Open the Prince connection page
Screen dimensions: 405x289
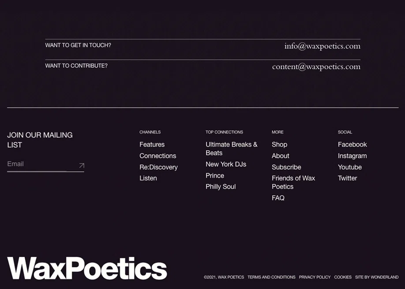[x=214, y=175]
